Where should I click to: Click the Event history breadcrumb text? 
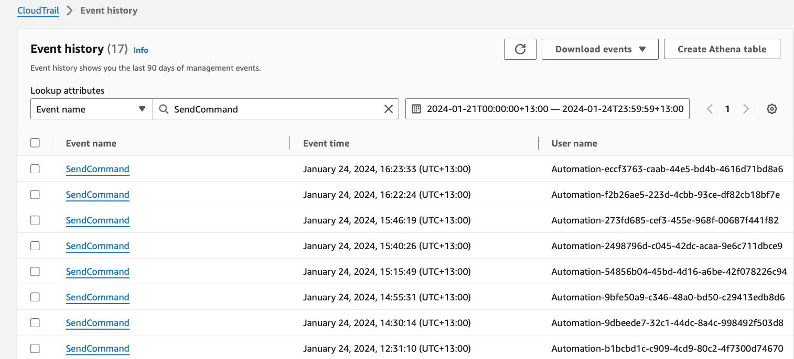pyautogui.click(x=109, y=10)
